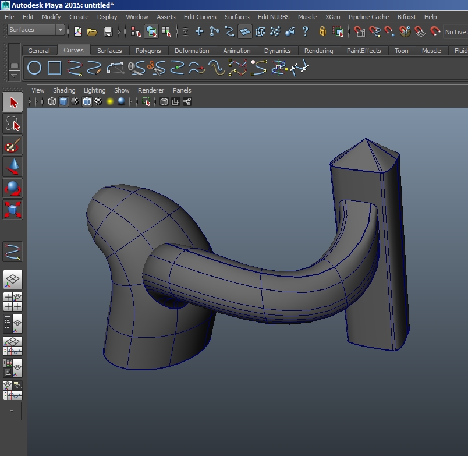
Task: Pick the Lasso Select tool
Action: tap(13, 123)
